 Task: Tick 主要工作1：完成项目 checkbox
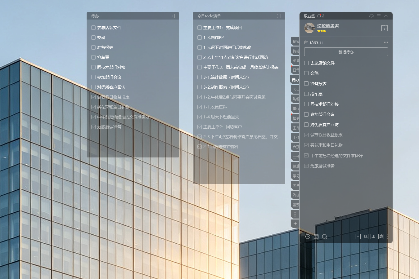click(200, 28)
